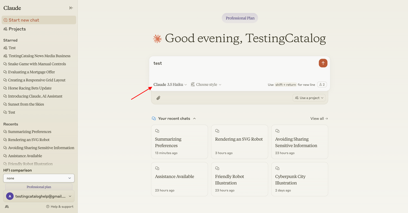The height and width of the screenshot is (213, 408).
Task: Click the paperclip attachment icon
Action: (x=158, y=98)
